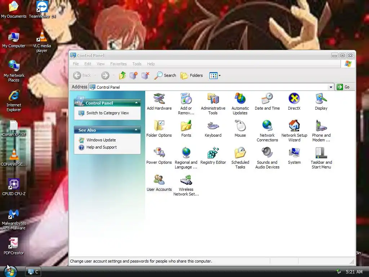Click the Help and Support link
Image resolution: width=369 pixels, height=277 pixels.
tap(101, 147)
